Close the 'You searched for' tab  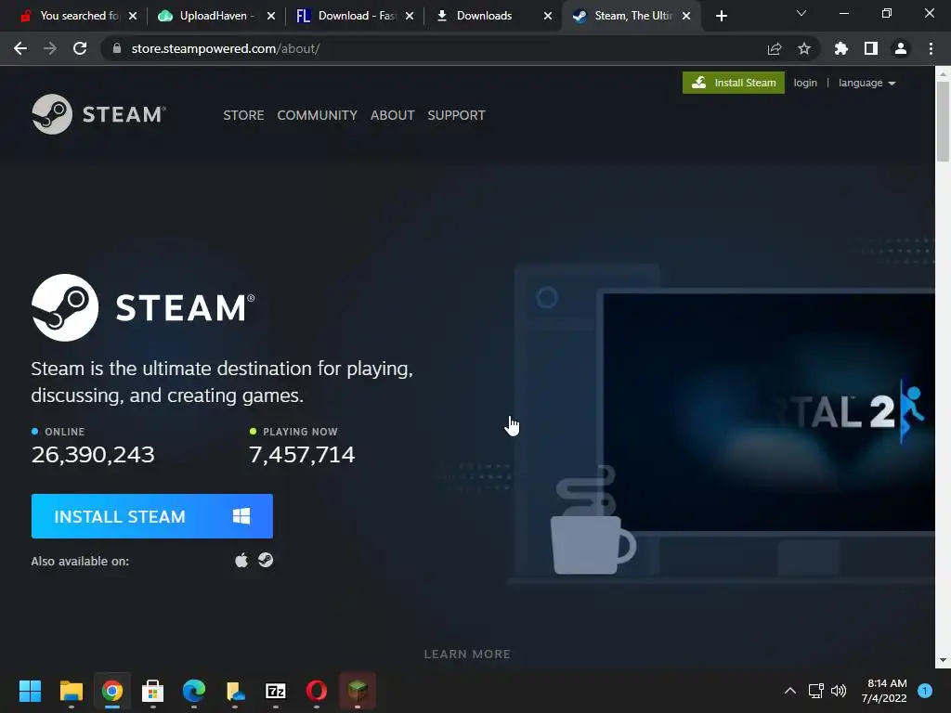133,16
